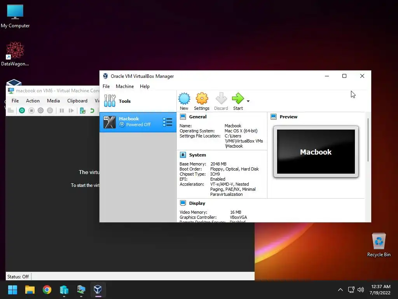This screenshot has height=299, width=398.
Task: Click the Display section header
Action: [197, 203]
